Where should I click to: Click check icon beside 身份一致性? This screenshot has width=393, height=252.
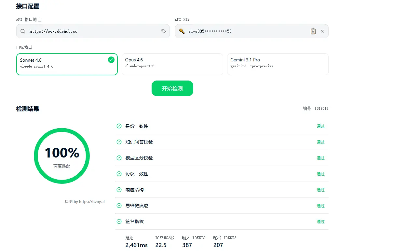(x=119, y=126)
